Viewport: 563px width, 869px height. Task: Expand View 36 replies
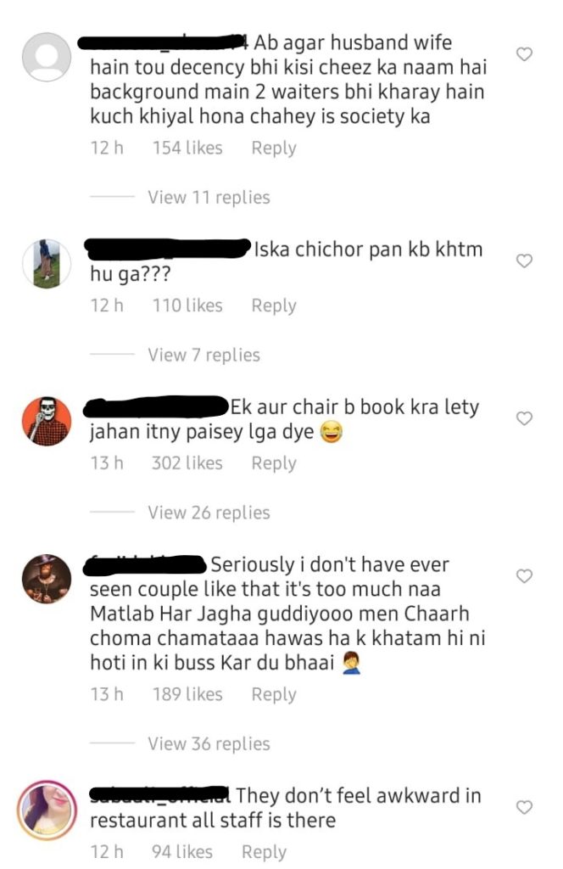coord(209,743)
